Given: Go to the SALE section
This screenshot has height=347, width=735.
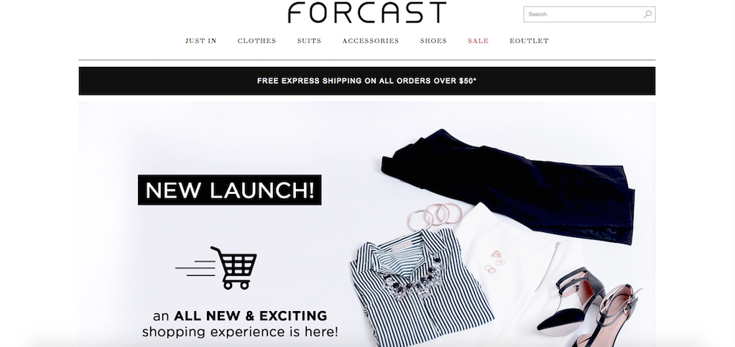Looking at the screenshot, I should click(478, 41).
